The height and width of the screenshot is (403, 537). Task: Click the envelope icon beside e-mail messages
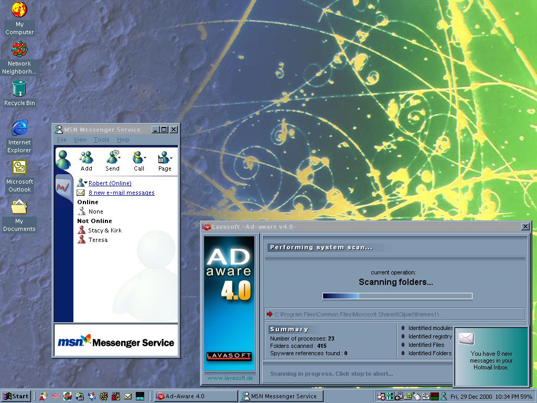(x=81, y=193)
